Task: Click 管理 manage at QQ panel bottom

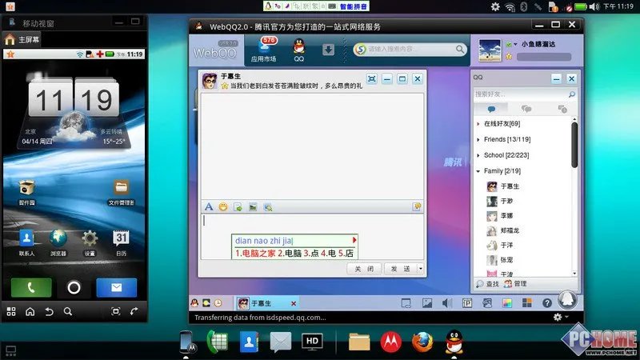Action: 515,284
